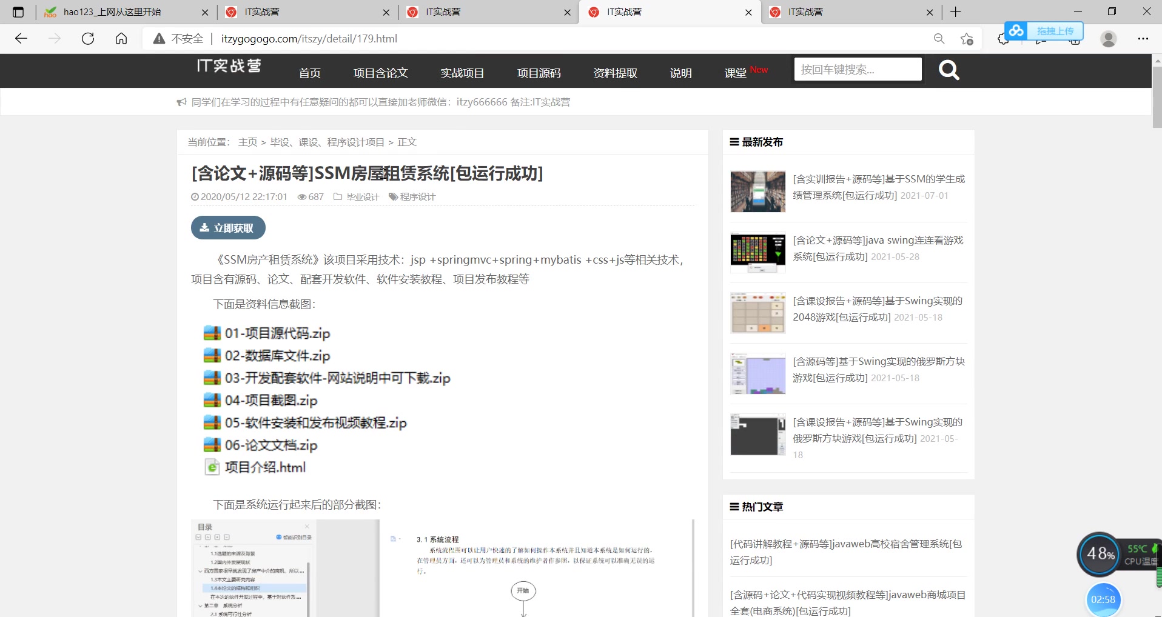1162x617 pixels.
Task: Click the 02:58 timer bubble
Action: point(1103,599)
